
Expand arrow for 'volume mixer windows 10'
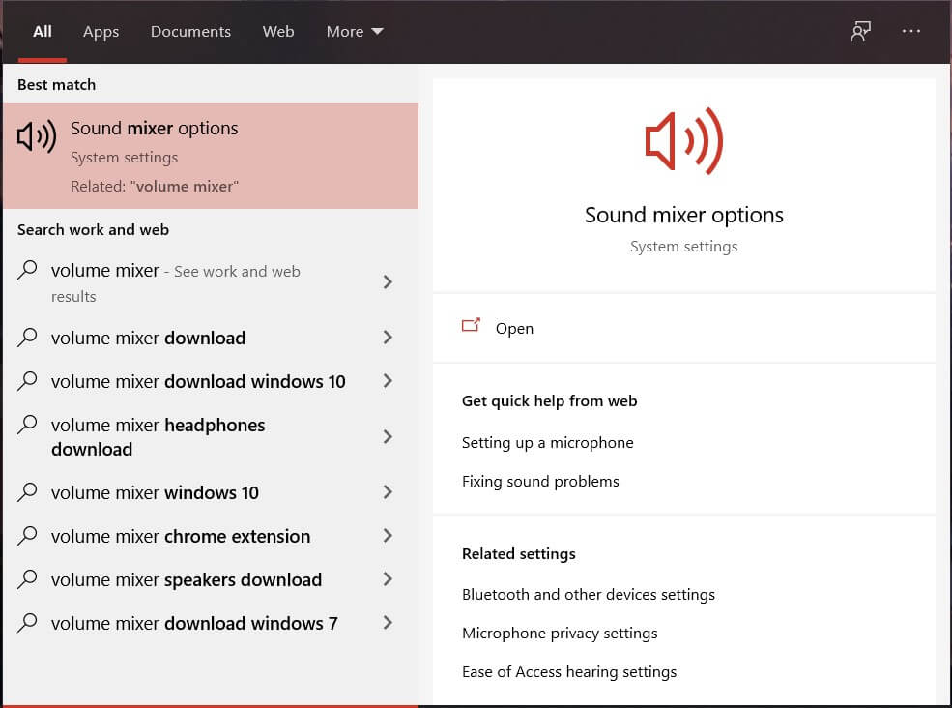388,492
